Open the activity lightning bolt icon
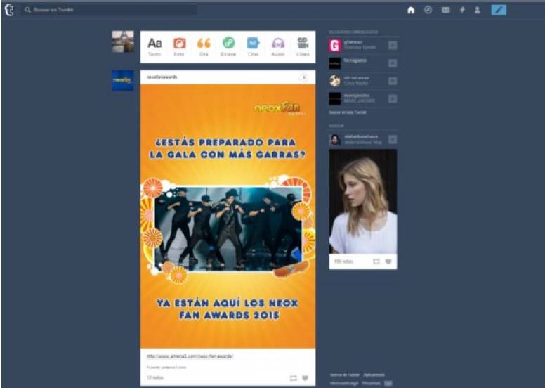Viewport: 545px width, 388px height. pyautogui.click(x=462, y=10)
